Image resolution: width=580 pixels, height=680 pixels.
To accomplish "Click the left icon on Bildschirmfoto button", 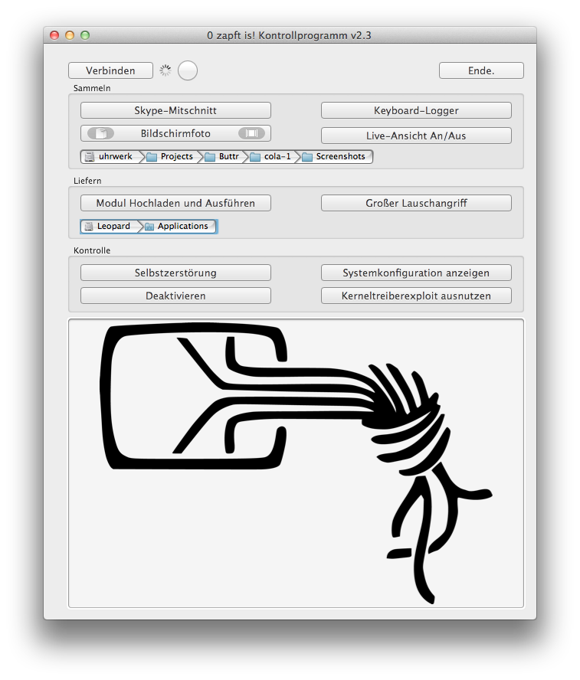I will click(x=100, y=133).
